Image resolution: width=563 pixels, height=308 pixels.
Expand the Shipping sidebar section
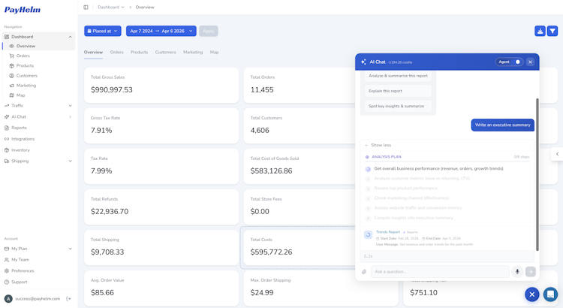70,161
